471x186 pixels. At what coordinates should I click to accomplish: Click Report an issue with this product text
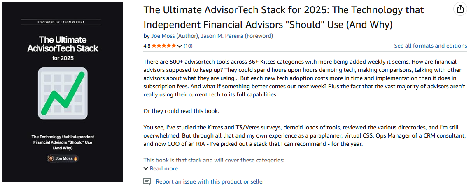[210, 181]
